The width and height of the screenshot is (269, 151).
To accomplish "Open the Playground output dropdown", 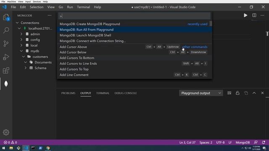I will click(x=201, y=93).
